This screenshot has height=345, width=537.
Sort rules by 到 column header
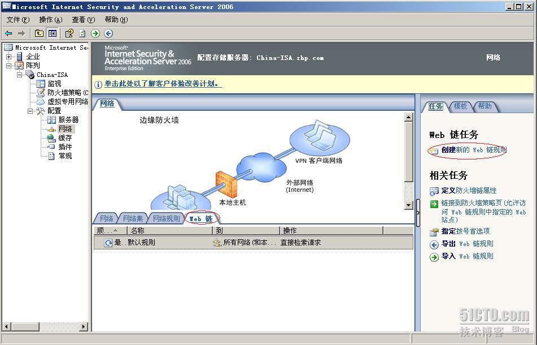coord(246,231)
